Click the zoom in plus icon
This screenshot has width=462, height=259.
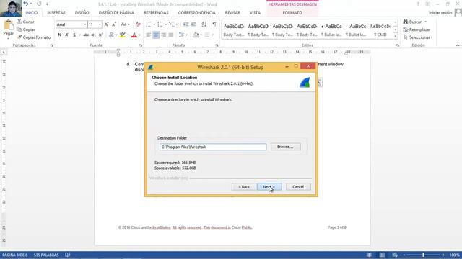pos(443,255)
